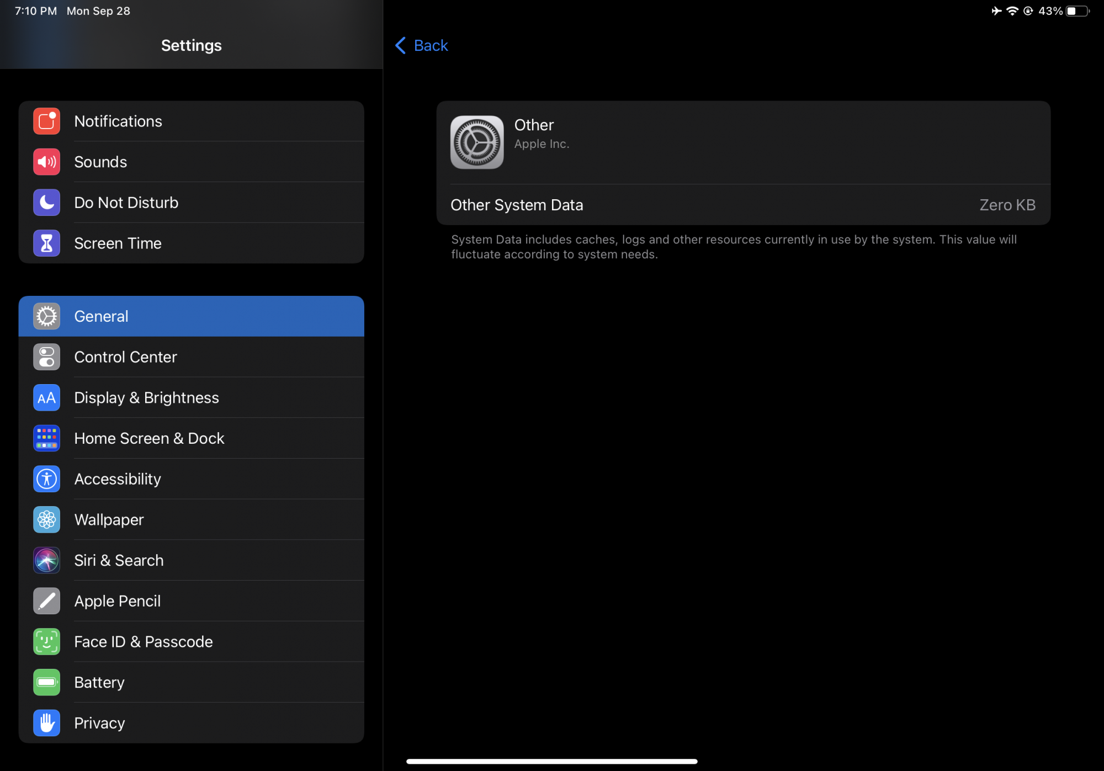The image size is (1104, 771).
Task: Tap the large Other app settings icon
Action: coord(477,142)
